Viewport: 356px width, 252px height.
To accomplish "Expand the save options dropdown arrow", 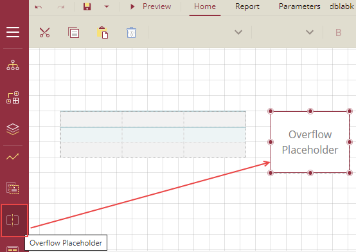I will click(x=107, y=7).
